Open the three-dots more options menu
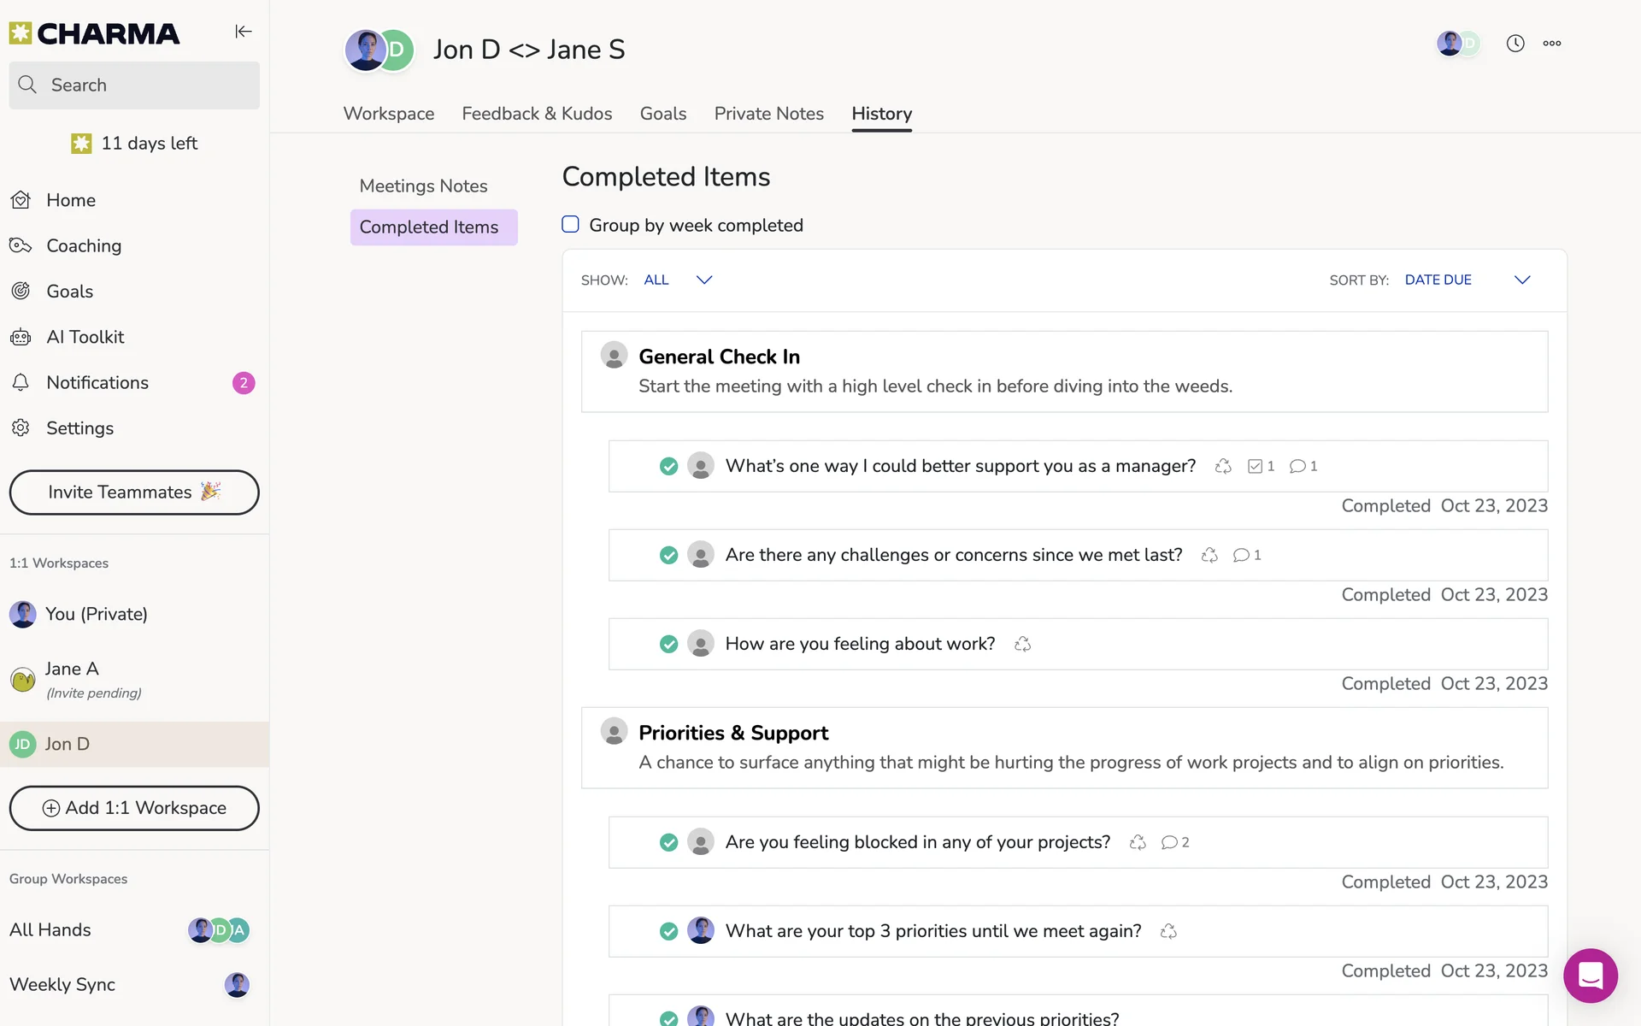 click(x=1552, y=44)
